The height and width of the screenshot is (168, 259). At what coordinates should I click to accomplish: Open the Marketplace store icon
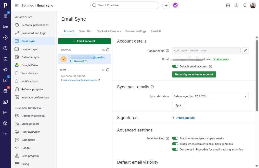pos(228,5)
